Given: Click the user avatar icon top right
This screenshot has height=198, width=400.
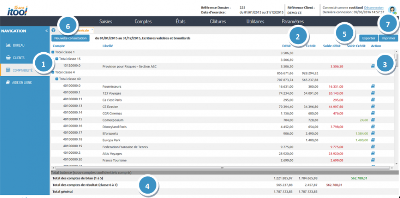Looking at the screenshot, I should [392, 10].
